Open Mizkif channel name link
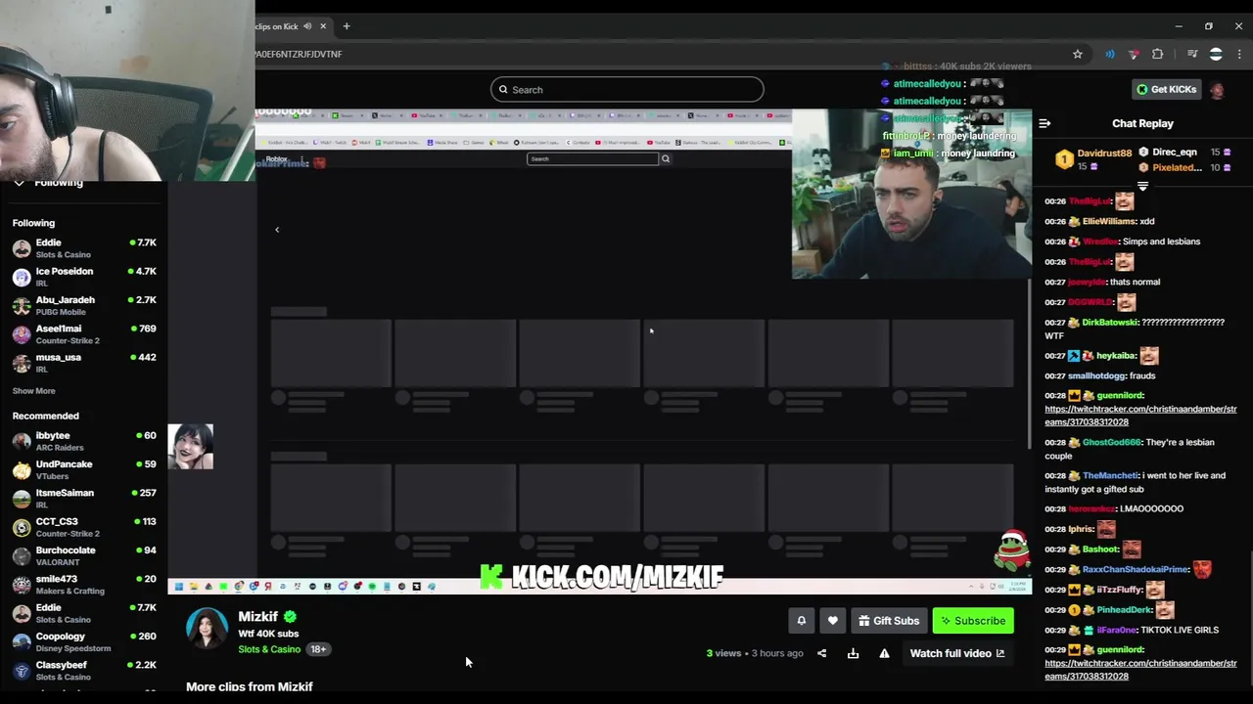1253x704 pixels. point(258,617)
